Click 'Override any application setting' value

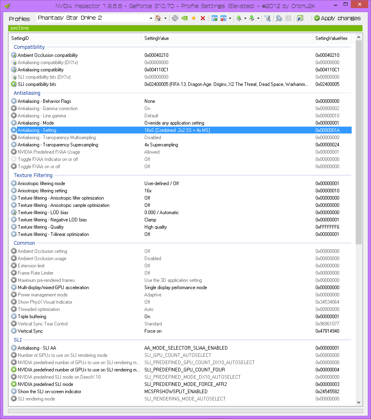click(x=174, y=123)
